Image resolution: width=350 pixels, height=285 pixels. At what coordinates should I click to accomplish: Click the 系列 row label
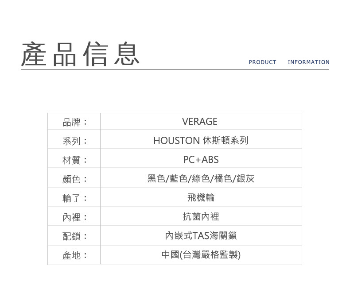point(74,141)
